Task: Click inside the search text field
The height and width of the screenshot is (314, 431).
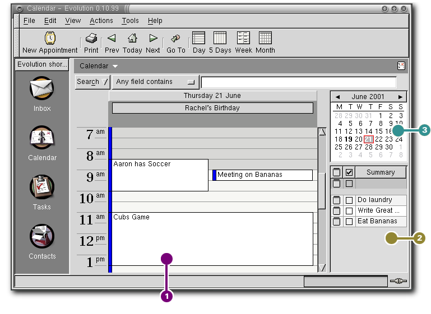Action: coord(298,82)
